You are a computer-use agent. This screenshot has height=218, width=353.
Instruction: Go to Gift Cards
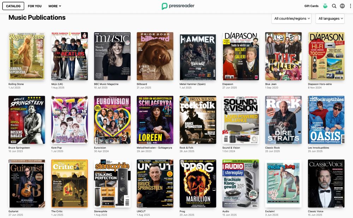click(311, 6)
